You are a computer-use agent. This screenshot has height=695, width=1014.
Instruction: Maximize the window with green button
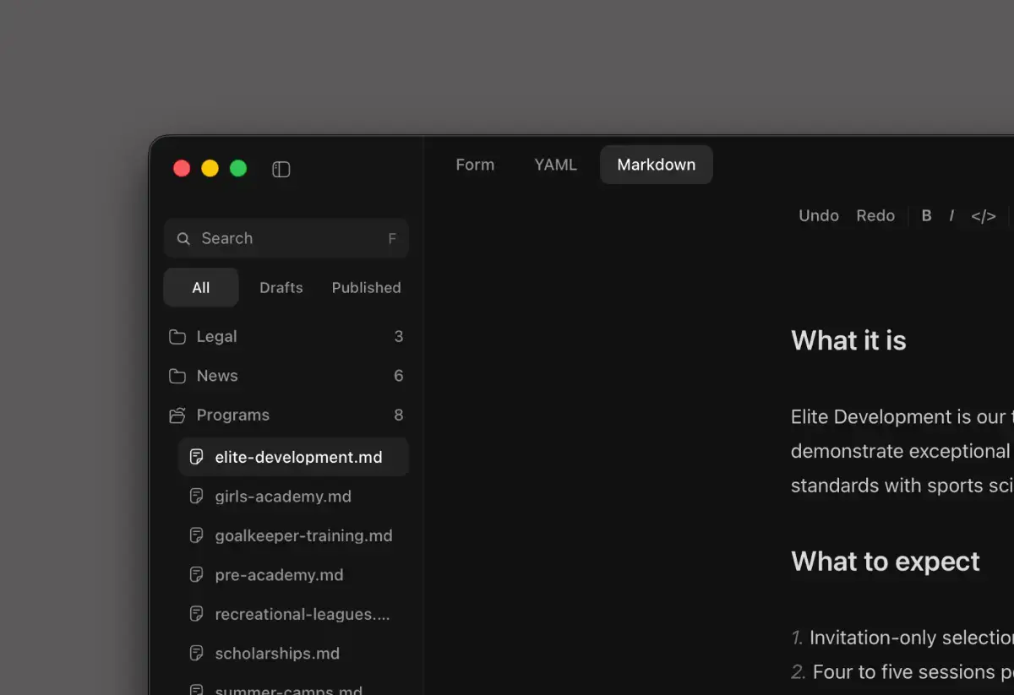238,168
